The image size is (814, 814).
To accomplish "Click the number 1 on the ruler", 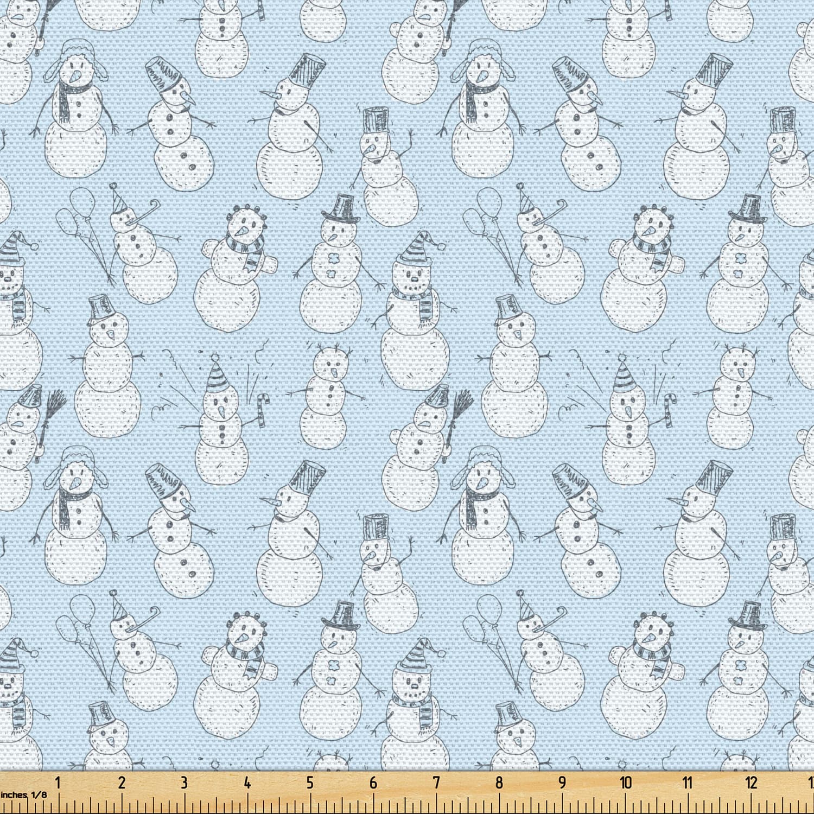I will [x=59, y=783].
